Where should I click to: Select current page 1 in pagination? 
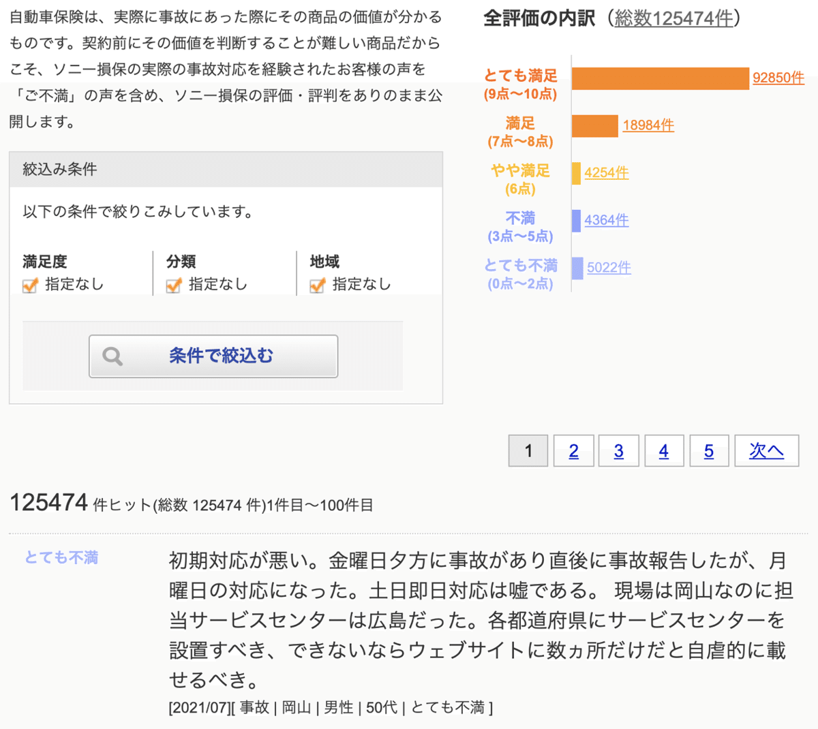click(x=528, y=451)
